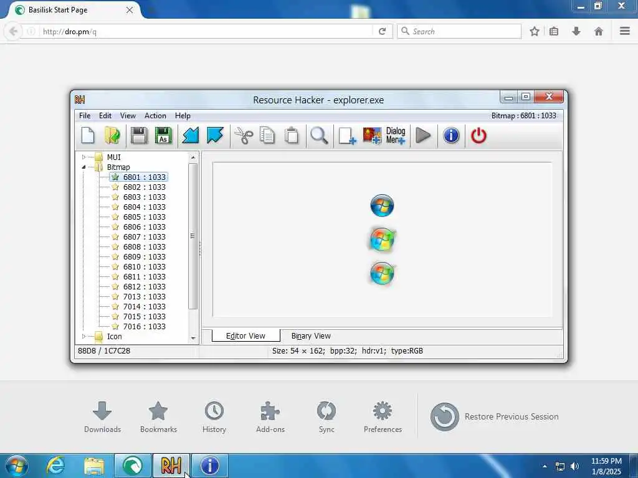Click the red power icon
This screenshot has height=478, width=638.
[478, 135]
